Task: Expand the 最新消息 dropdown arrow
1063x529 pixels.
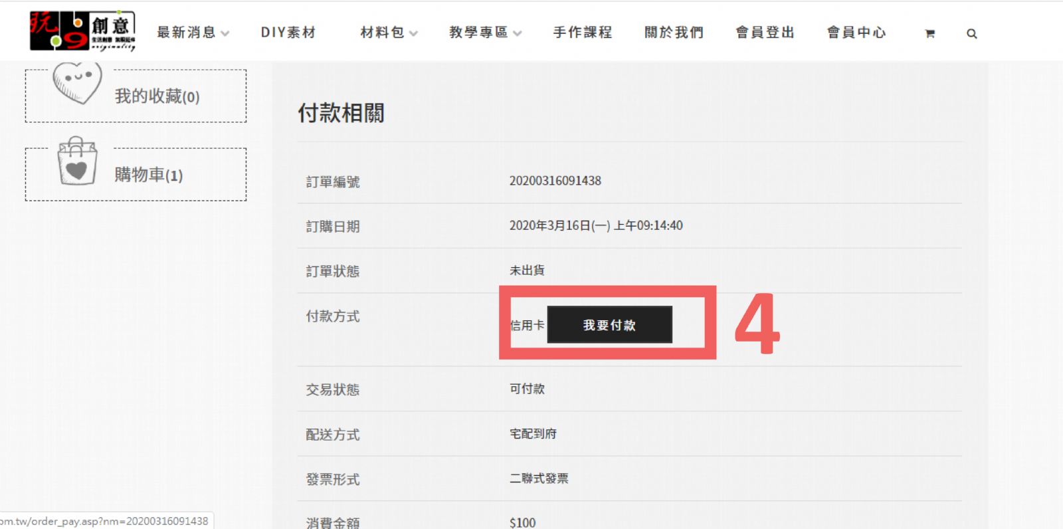Action: (x=225, y=33)
